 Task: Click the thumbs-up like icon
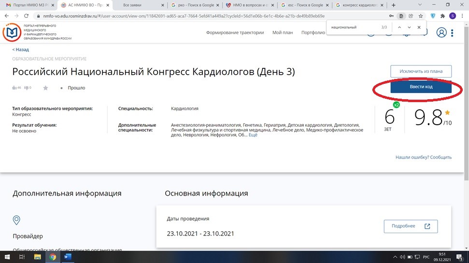(x=14, y=88)
